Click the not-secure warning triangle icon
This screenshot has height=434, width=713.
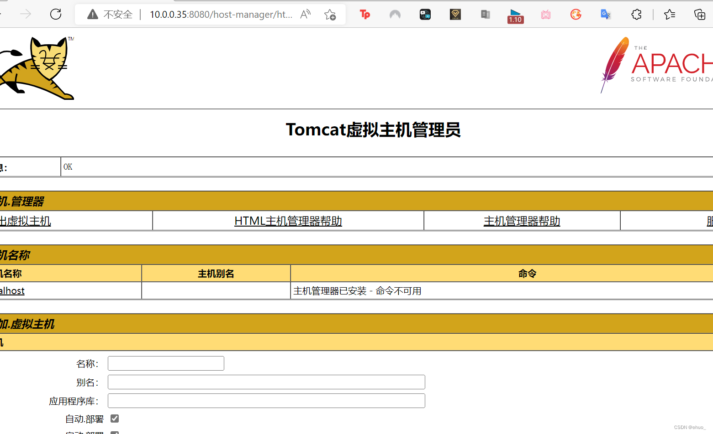pyautogui.click(x=93, y=15)
